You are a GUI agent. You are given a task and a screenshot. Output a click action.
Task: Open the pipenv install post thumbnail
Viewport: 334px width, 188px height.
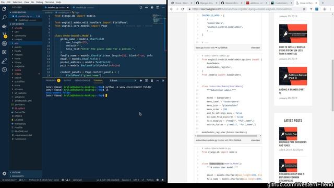click(293, 33)
